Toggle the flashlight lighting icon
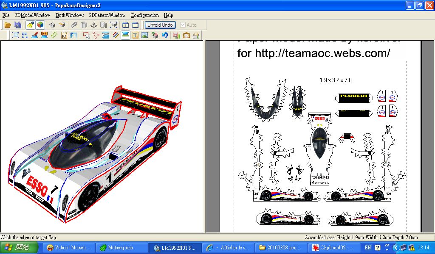This screenshot has width=435, height=254. (x=30, y=25)
